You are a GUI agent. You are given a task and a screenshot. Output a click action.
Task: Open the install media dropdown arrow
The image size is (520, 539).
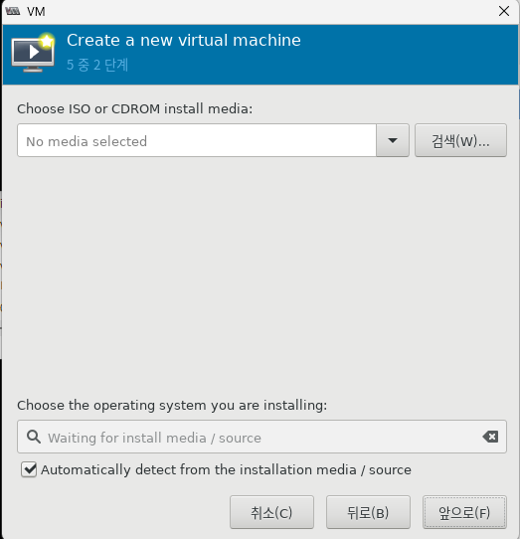393,140
